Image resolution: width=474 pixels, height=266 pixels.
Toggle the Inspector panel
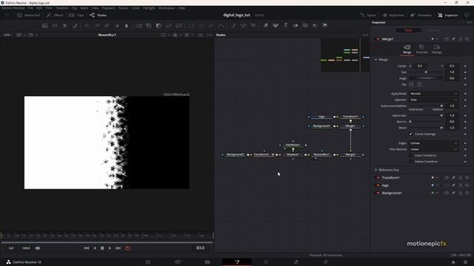(448, 15)
